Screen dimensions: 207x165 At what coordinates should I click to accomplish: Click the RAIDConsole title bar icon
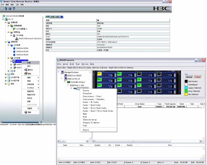58,60
